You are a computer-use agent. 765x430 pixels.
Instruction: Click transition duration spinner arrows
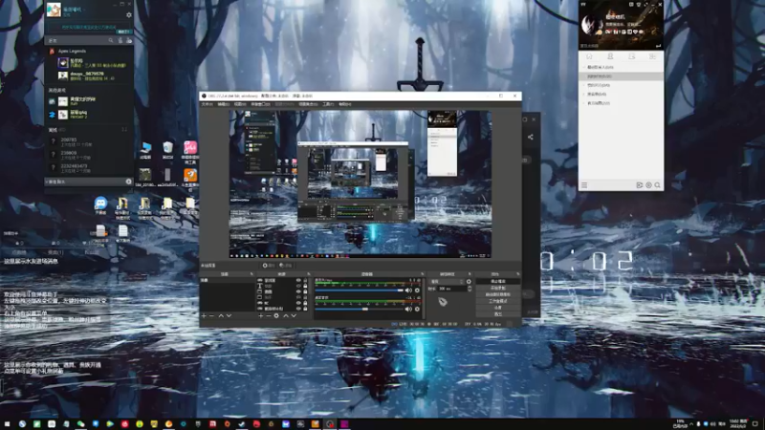point(470,289)
